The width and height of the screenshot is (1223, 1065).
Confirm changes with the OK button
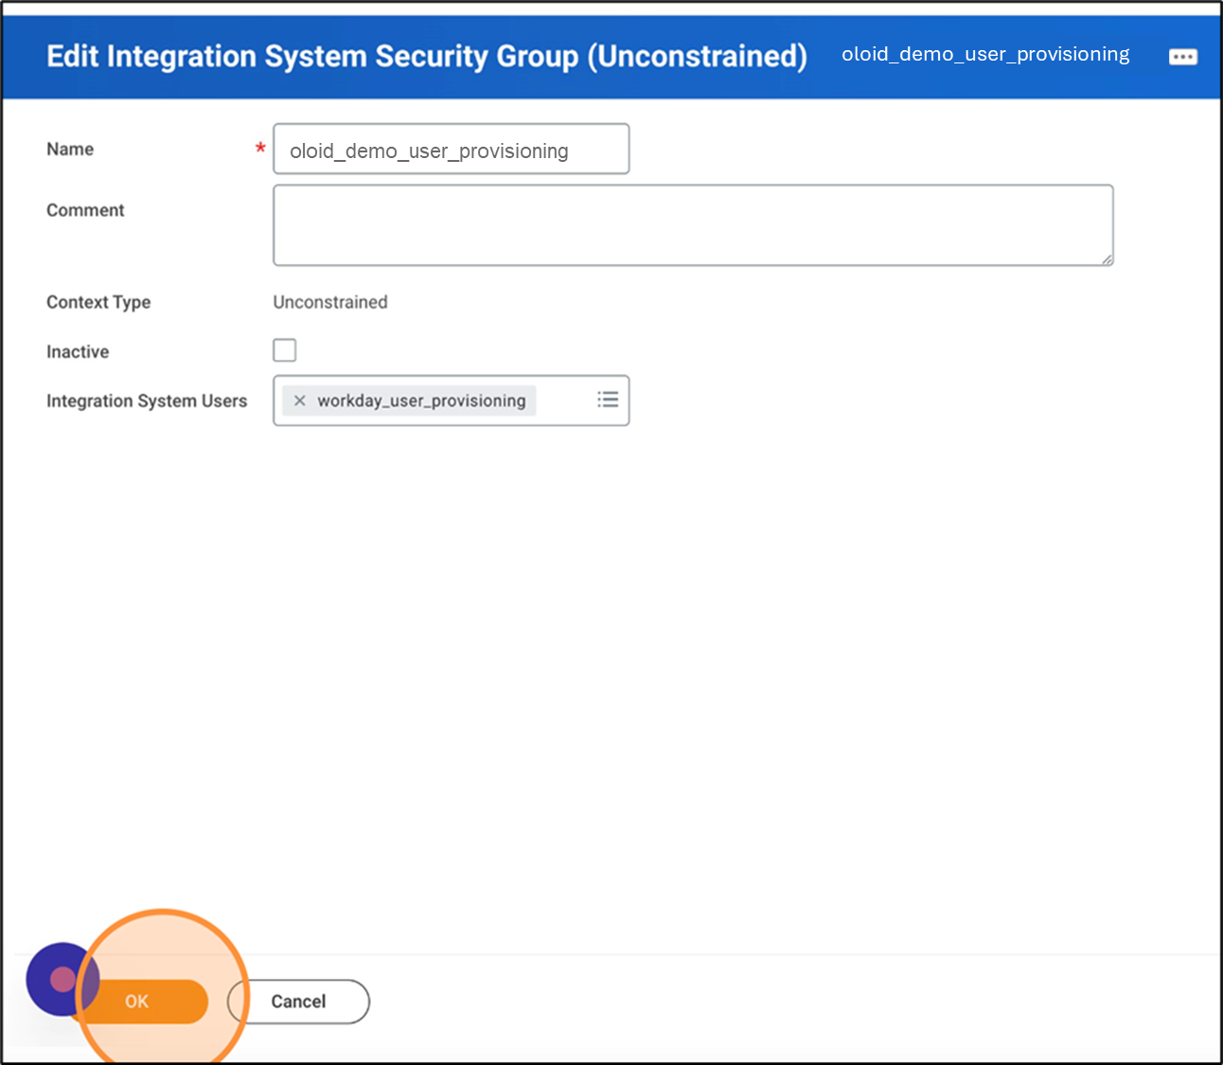tap(137, 1002)
